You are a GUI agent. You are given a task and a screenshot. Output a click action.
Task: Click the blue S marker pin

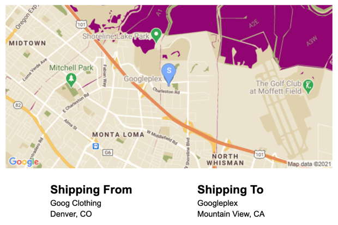[x=169, y=72]
